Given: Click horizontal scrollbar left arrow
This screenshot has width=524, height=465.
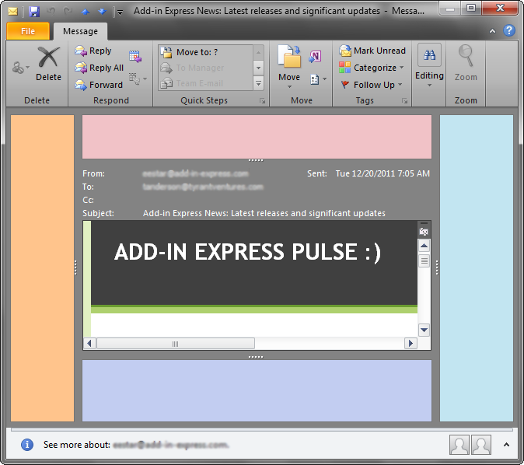Looking at the screenshot, I should 89,344.
